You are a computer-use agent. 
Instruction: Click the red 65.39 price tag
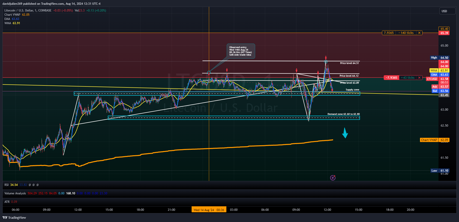pyautogui.click(x=444, y=33)
